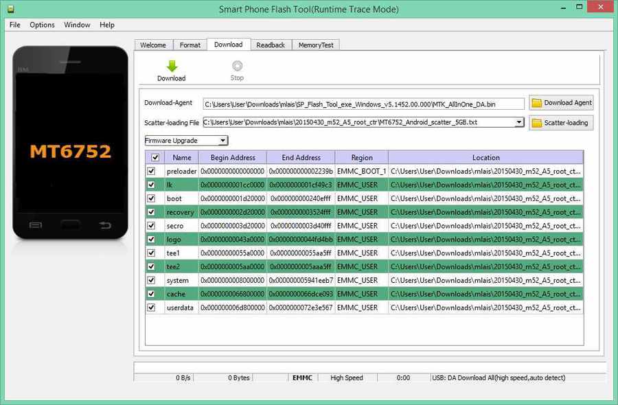Uncheck the userdata partition checkbox

(x=151, y=308)
